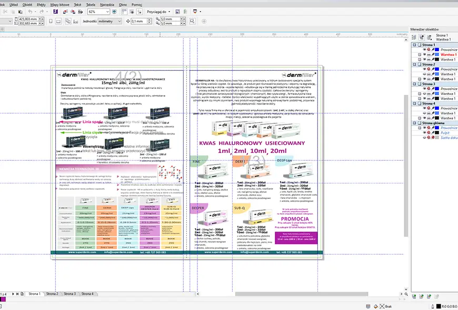Screen dimensions: 458x310
Task: Select landscape page orientation
Action: point(58,21)
